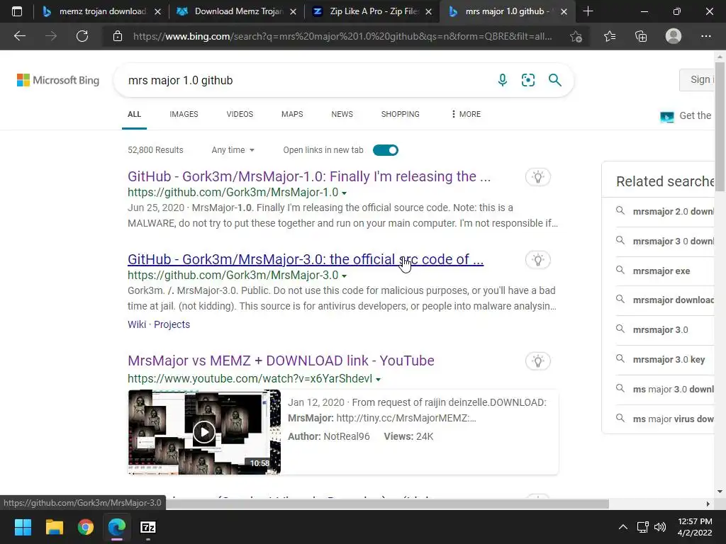The height and width of the screenshot is (544, 726).
Task: Play the MrsMajor vs MEMZ video thumbnail
Action: pyautogui.click(x=203, y=432)
